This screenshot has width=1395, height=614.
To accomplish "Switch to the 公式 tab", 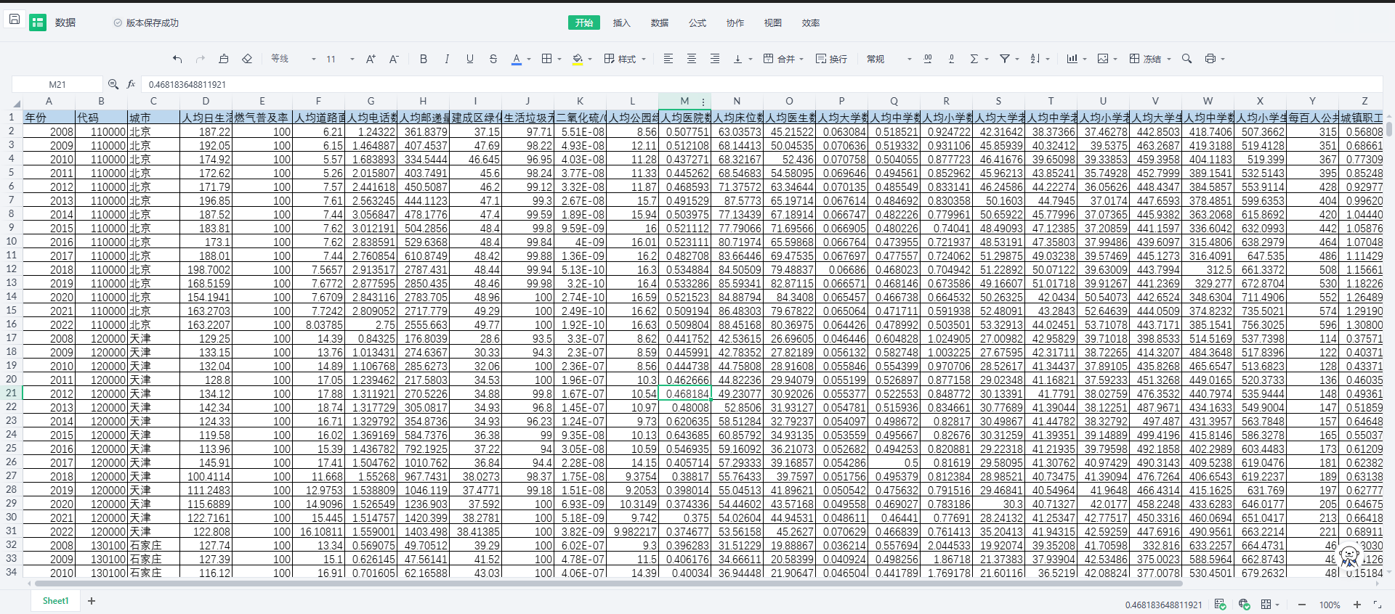I will point(697,23).
